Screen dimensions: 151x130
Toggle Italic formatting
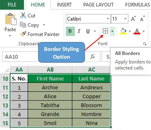click(x=79, y=31)
